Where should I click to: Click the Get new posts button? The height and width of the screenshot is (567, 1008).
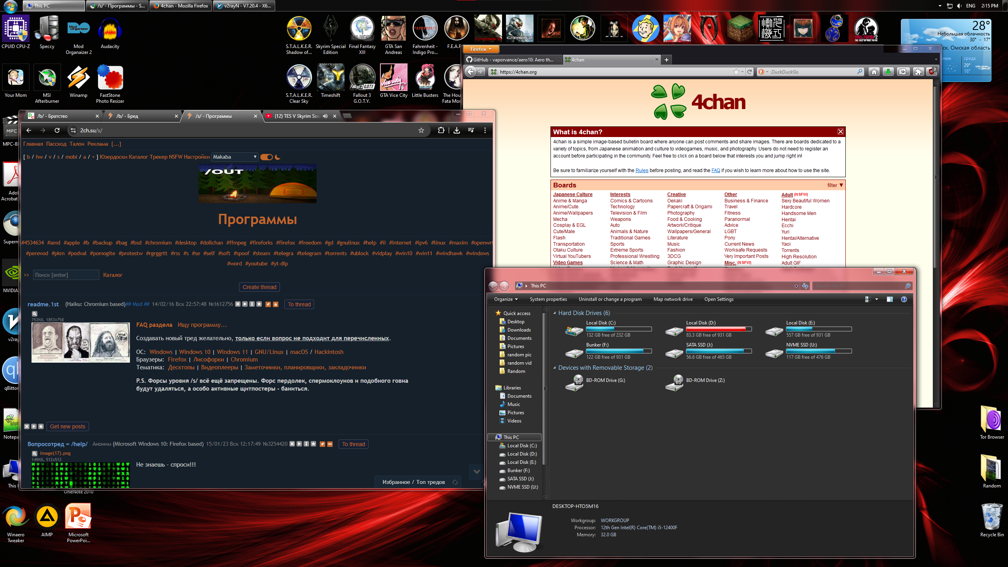pyautogui.click(x=68, y=426)
